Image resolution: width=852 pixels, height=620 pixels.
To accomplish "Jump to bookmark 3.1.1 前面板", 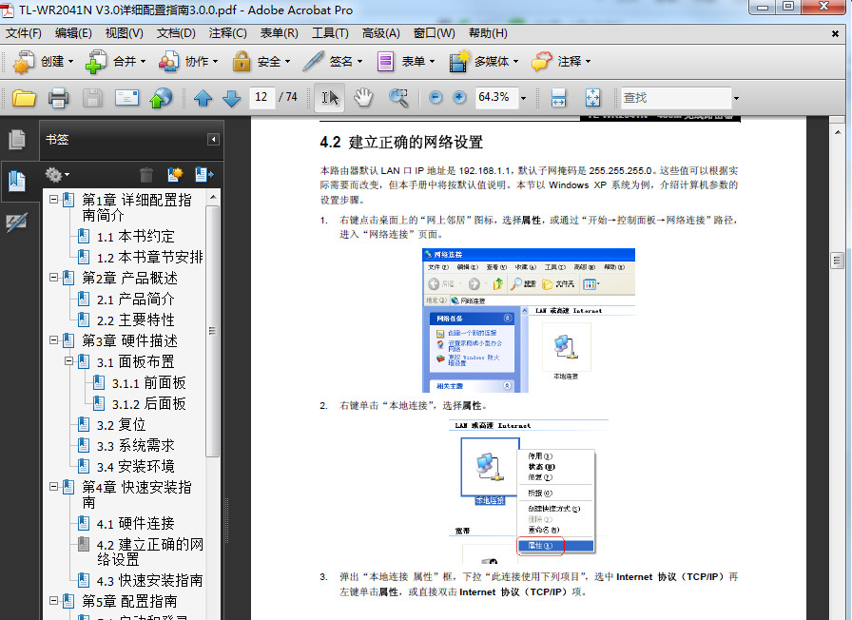I will 149,383.
